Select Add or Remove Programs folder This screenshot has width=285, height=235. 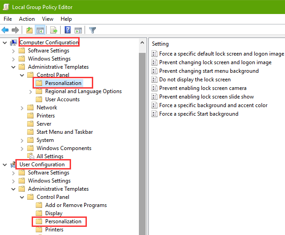coord(76,205)
